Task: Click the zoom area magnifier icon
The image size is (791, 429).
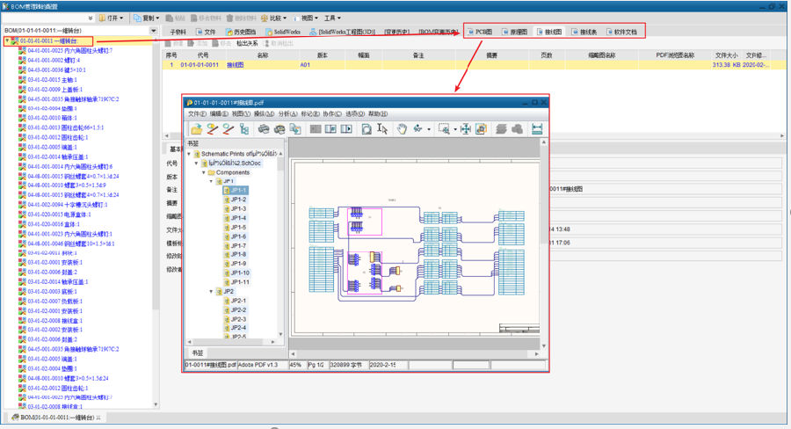Action: [x=445, y=129]
